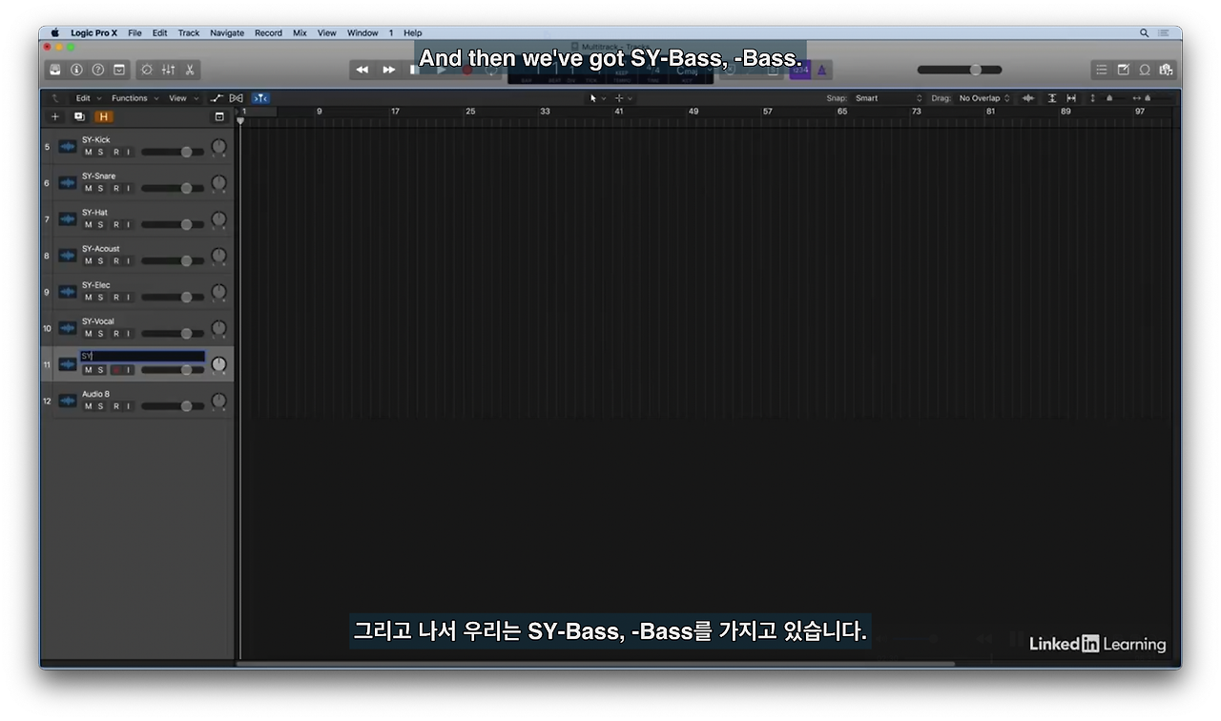Open the Drag No Overlap dropdown

[983, 98]
